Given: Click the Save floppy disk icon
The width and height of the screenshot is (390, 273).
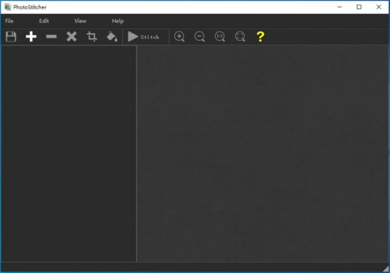Looking at the screenshot, I should (x=11, y=36).
